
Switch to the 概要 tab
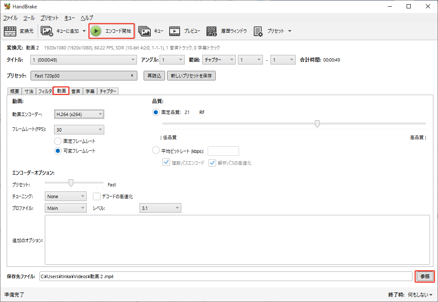(x=15, y=91)
